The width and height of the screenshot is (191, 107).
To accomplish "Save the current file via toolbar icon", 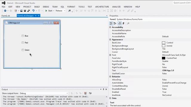I will point(25,11).
